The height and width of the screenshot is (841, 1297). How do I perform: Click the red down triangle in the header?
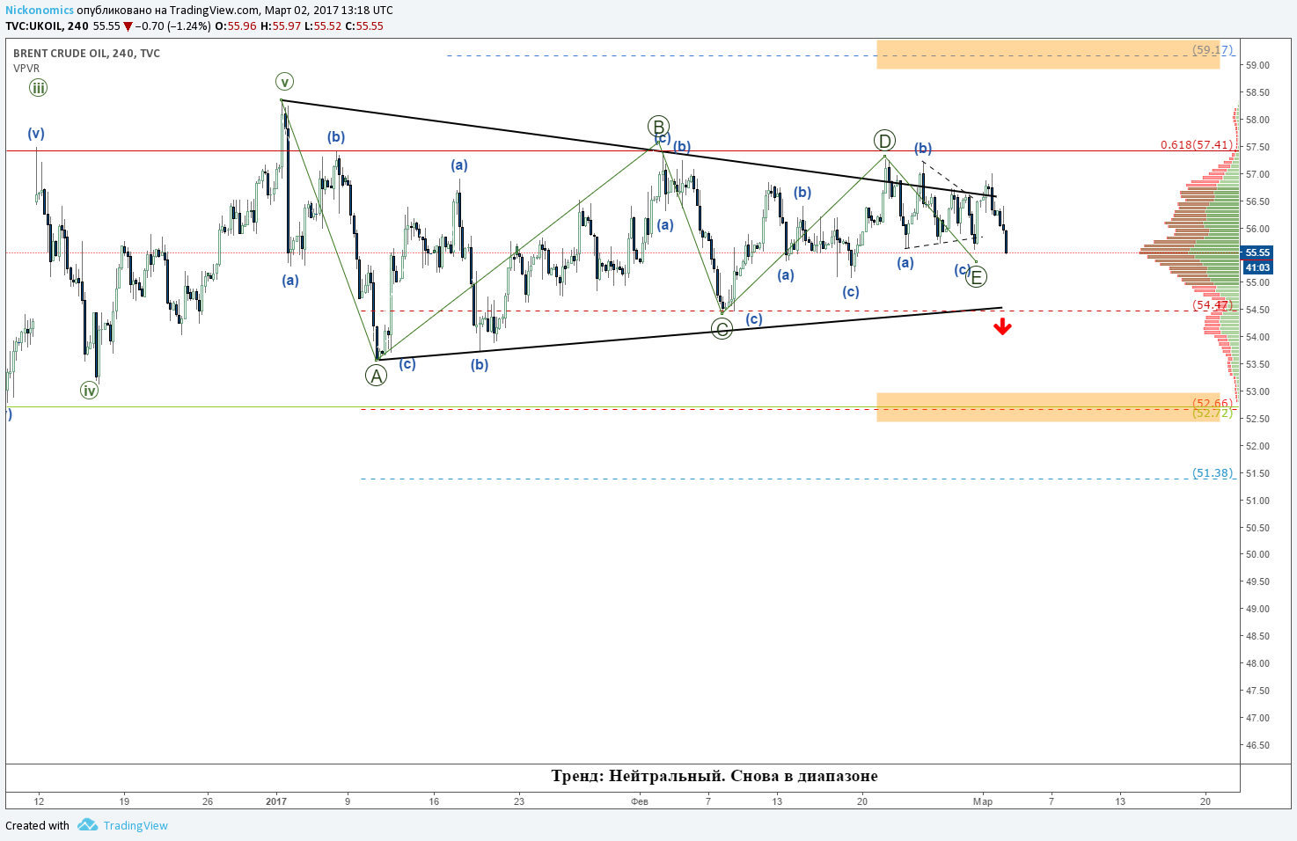(128, 26)
